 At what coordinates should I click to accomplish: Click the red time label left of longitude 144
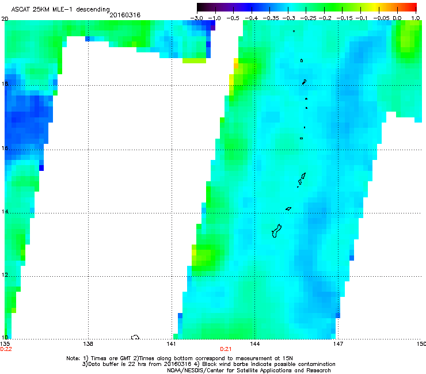(x=226, y=349)
